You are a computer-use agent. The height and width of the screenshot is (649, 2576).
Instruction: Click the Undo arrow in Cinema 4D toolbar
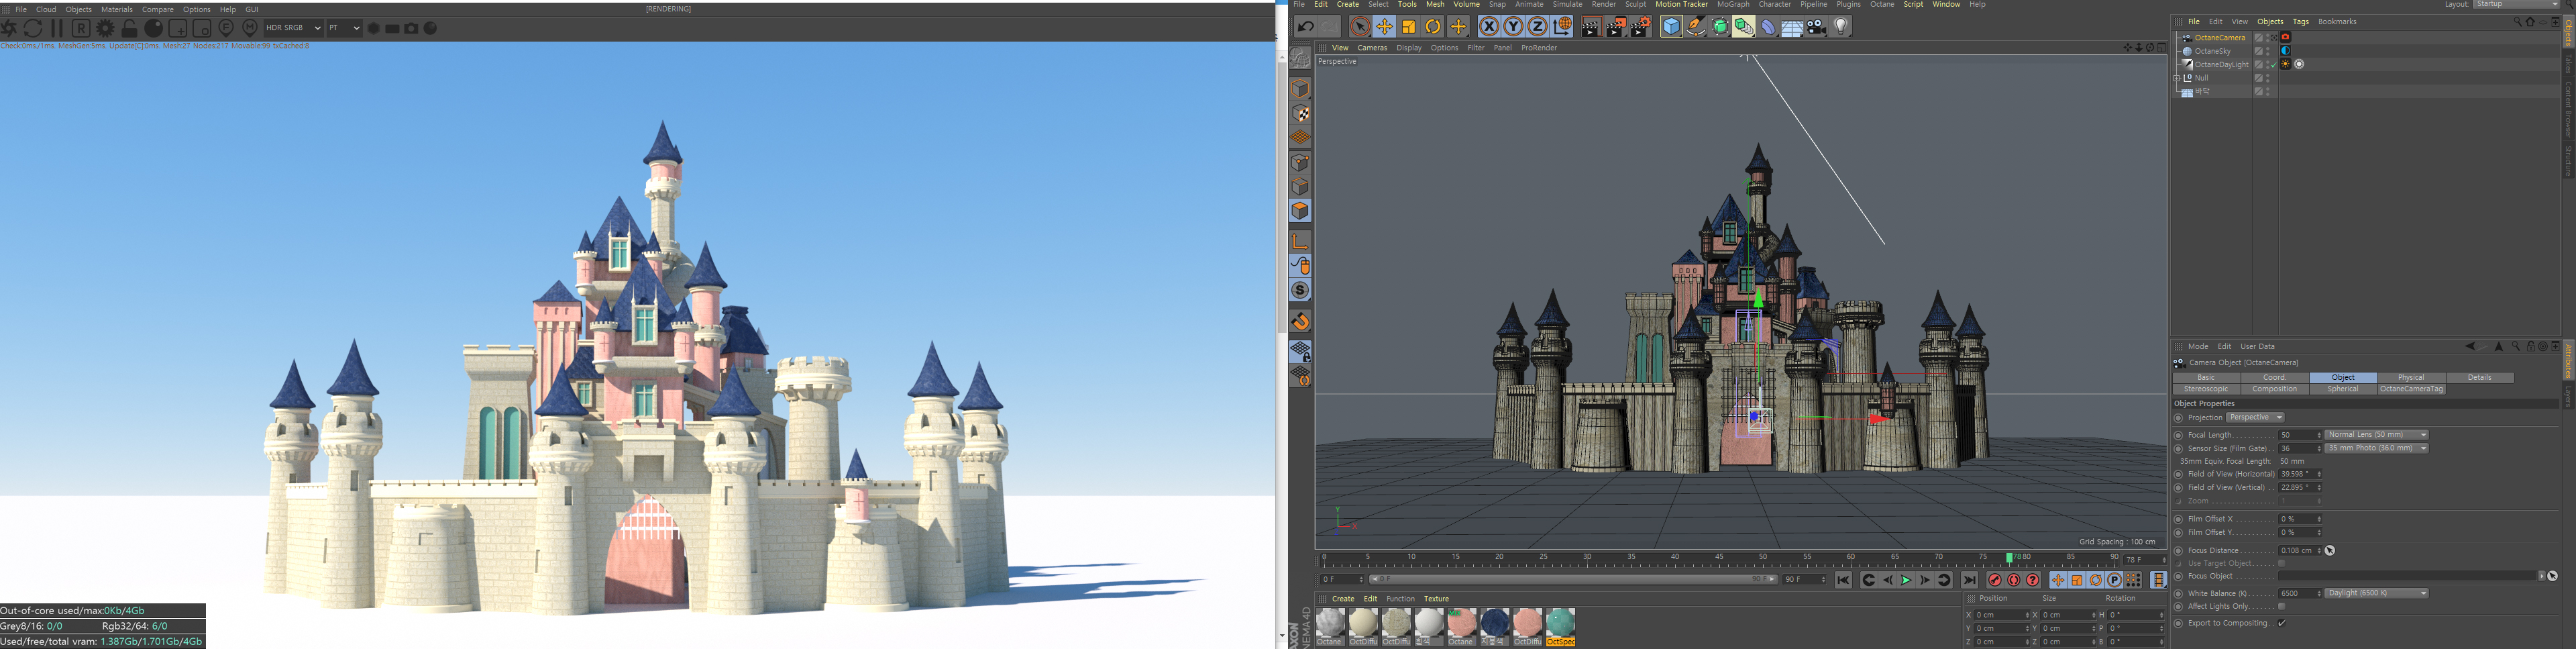(x=1305, y=27)
